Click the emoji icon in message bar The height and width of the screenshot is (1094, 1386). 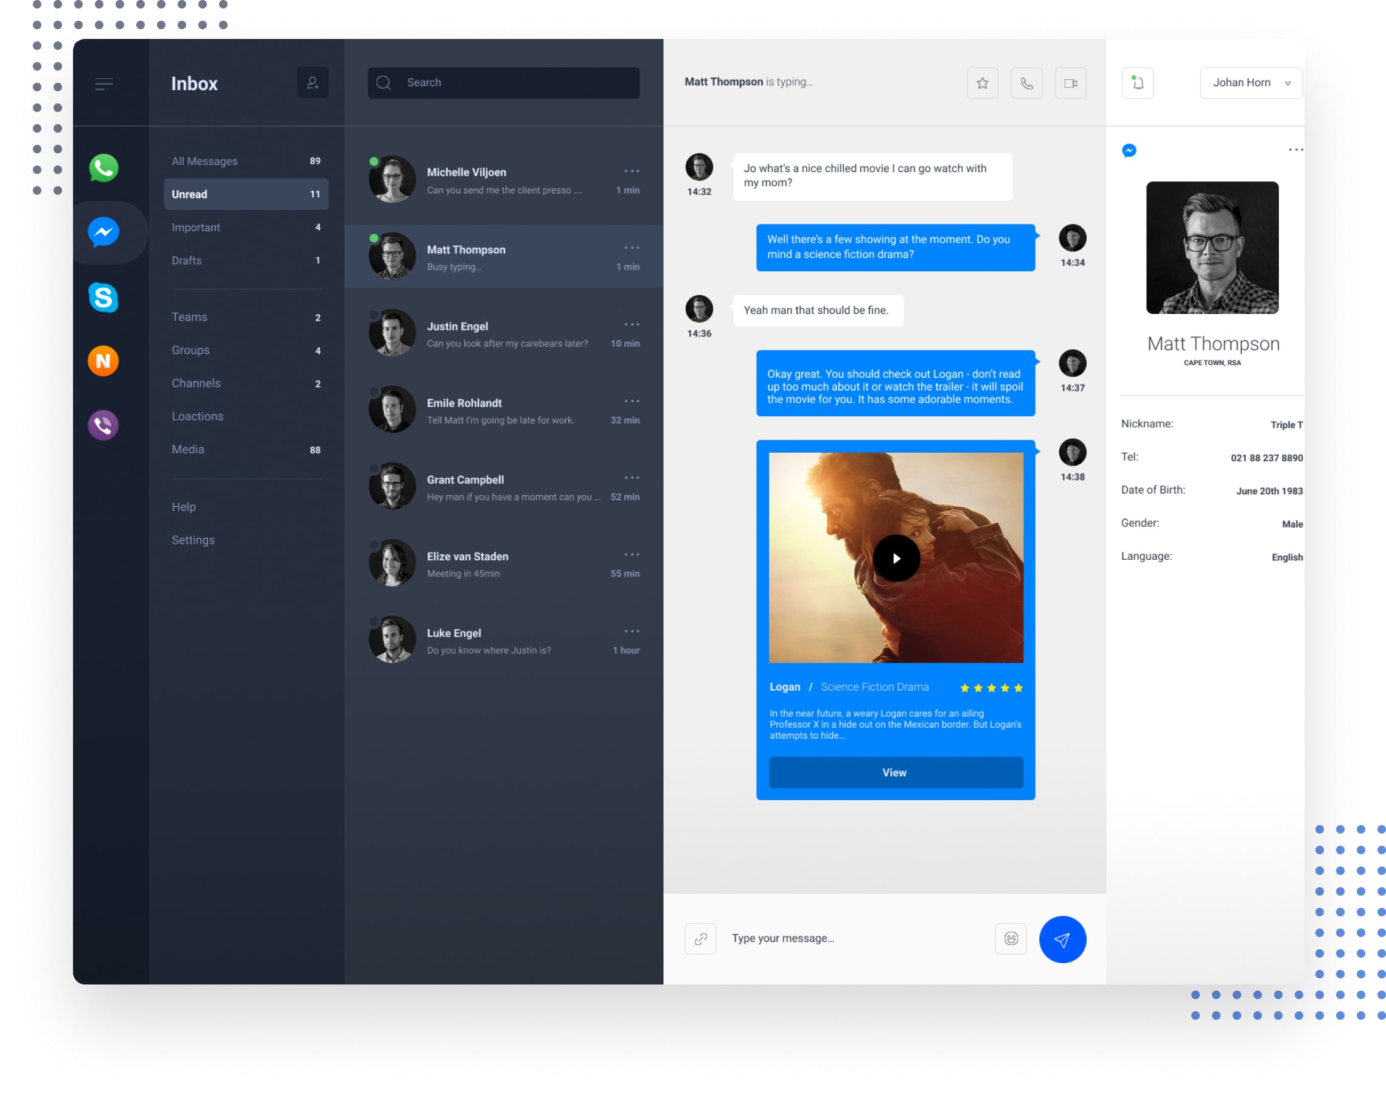point(1011,938)
